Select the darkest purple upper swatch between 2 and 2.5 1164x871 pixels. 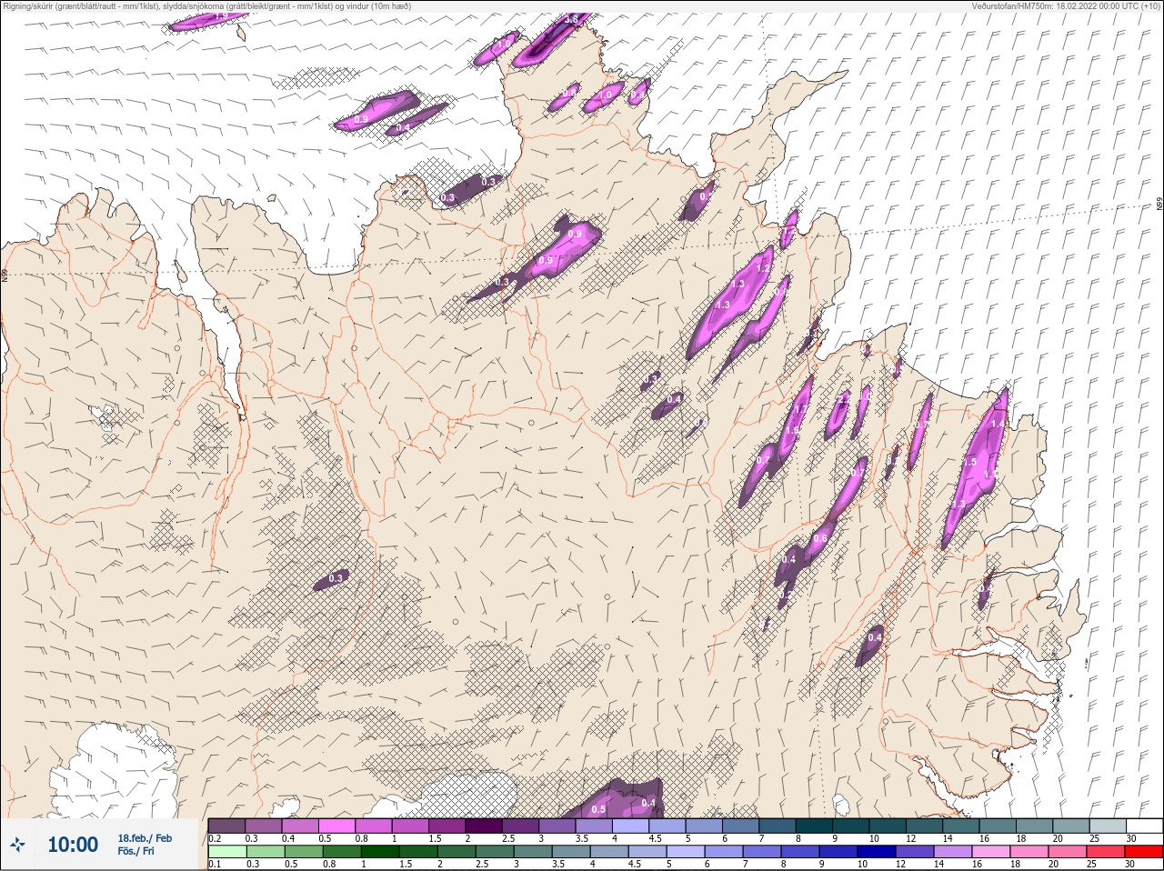point(484,826)
